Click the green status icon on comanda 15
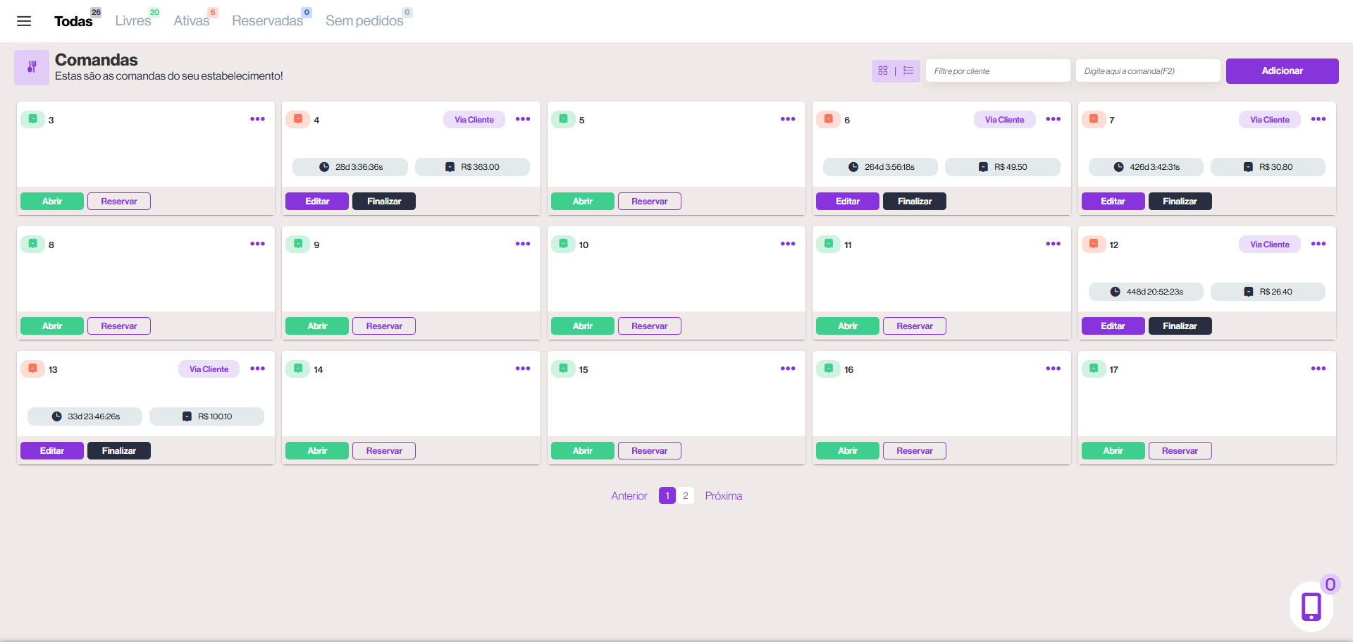Image resolution: width=1353 pixels, height=642 pixels. [563, 369]
